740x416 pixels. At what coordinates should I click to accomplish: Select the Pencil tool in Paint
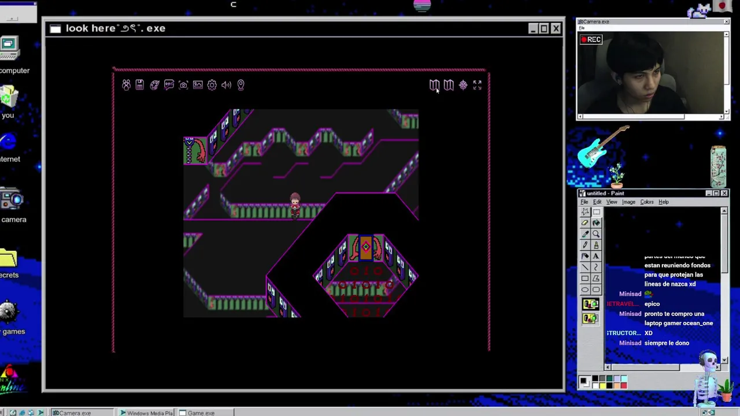point(585,244)
